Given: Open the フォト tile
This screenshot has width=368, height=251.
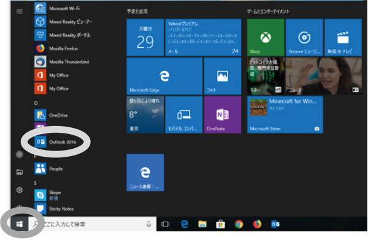Looking at the screenshot, I should (x=222, y=76).
